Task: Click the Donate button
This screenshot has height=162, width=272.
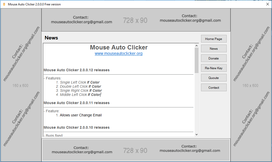Action: pos(214,58)
